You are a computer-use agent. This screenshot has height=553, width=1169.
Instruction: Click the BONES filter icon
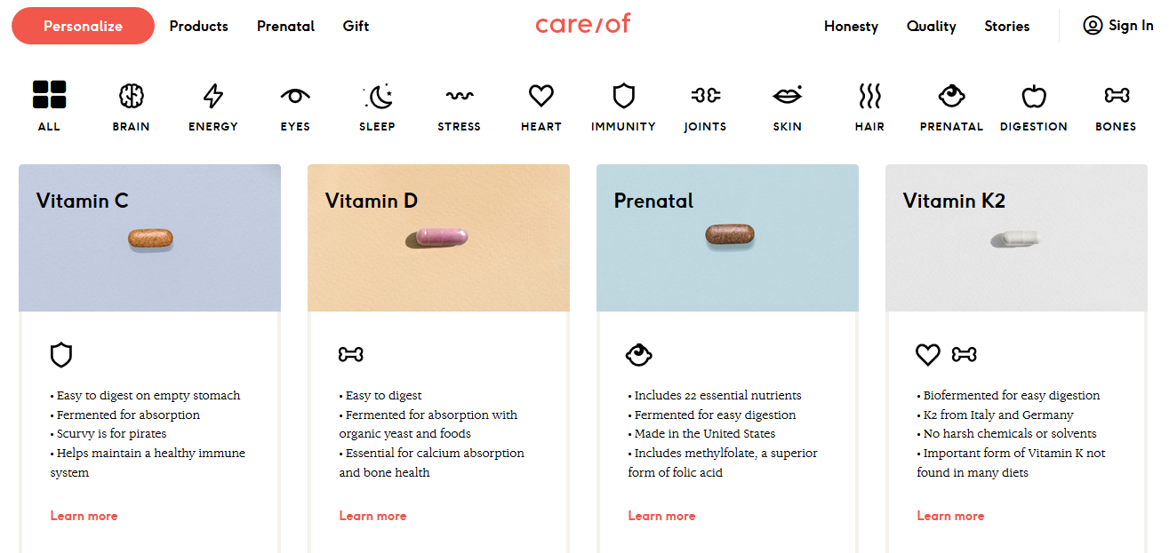tap(1116, 95)
